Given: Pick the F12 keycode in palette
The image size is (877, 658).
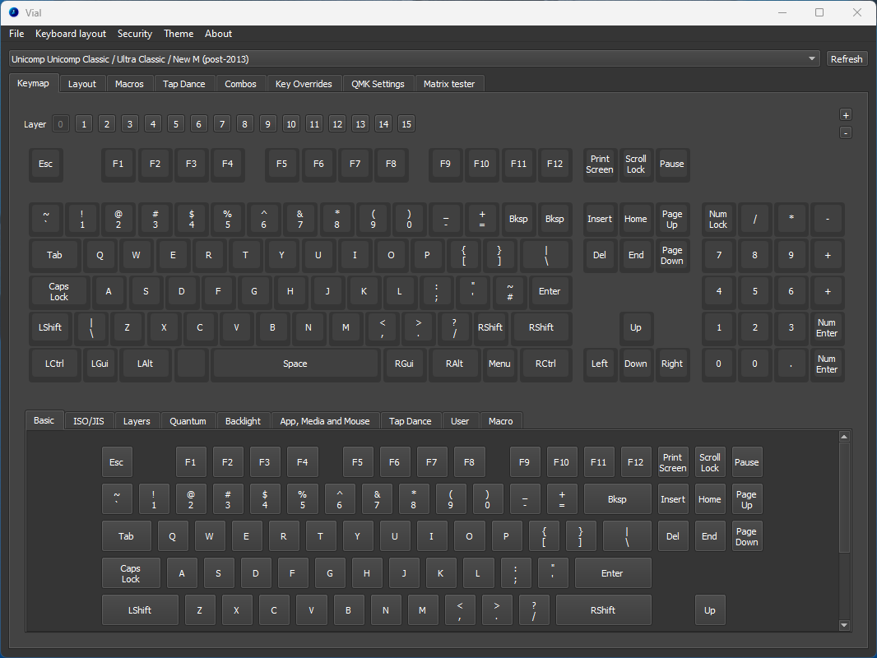Looking at the screenshot, I should tap(635, 462).
